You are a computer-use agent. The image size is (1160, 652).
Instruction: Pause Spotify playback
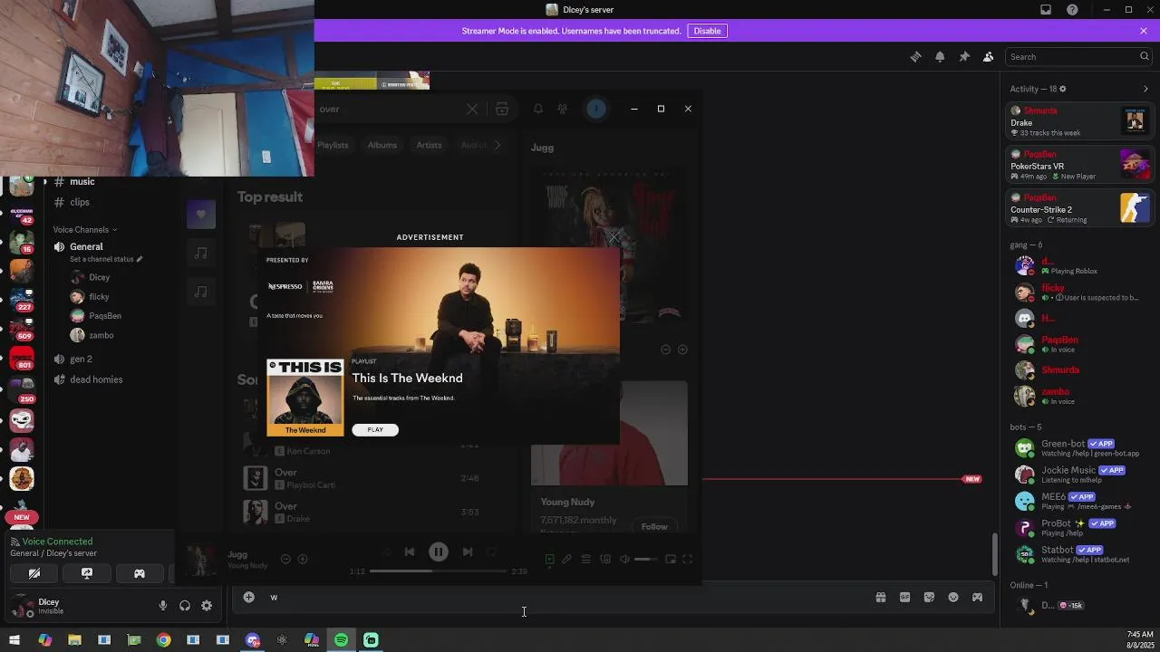(x=439, y=551)
